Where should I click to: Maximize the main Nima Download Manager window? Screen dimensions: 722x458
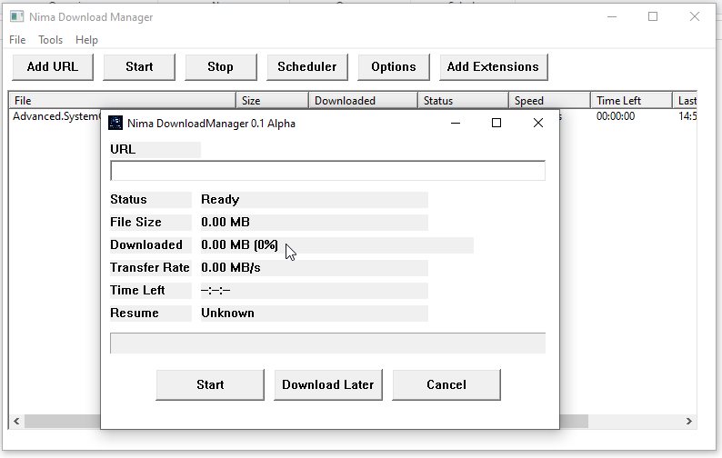pos(653,17)
